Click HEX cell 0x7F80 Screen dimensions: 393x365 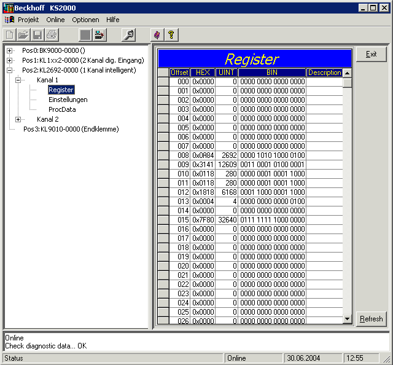203,220
